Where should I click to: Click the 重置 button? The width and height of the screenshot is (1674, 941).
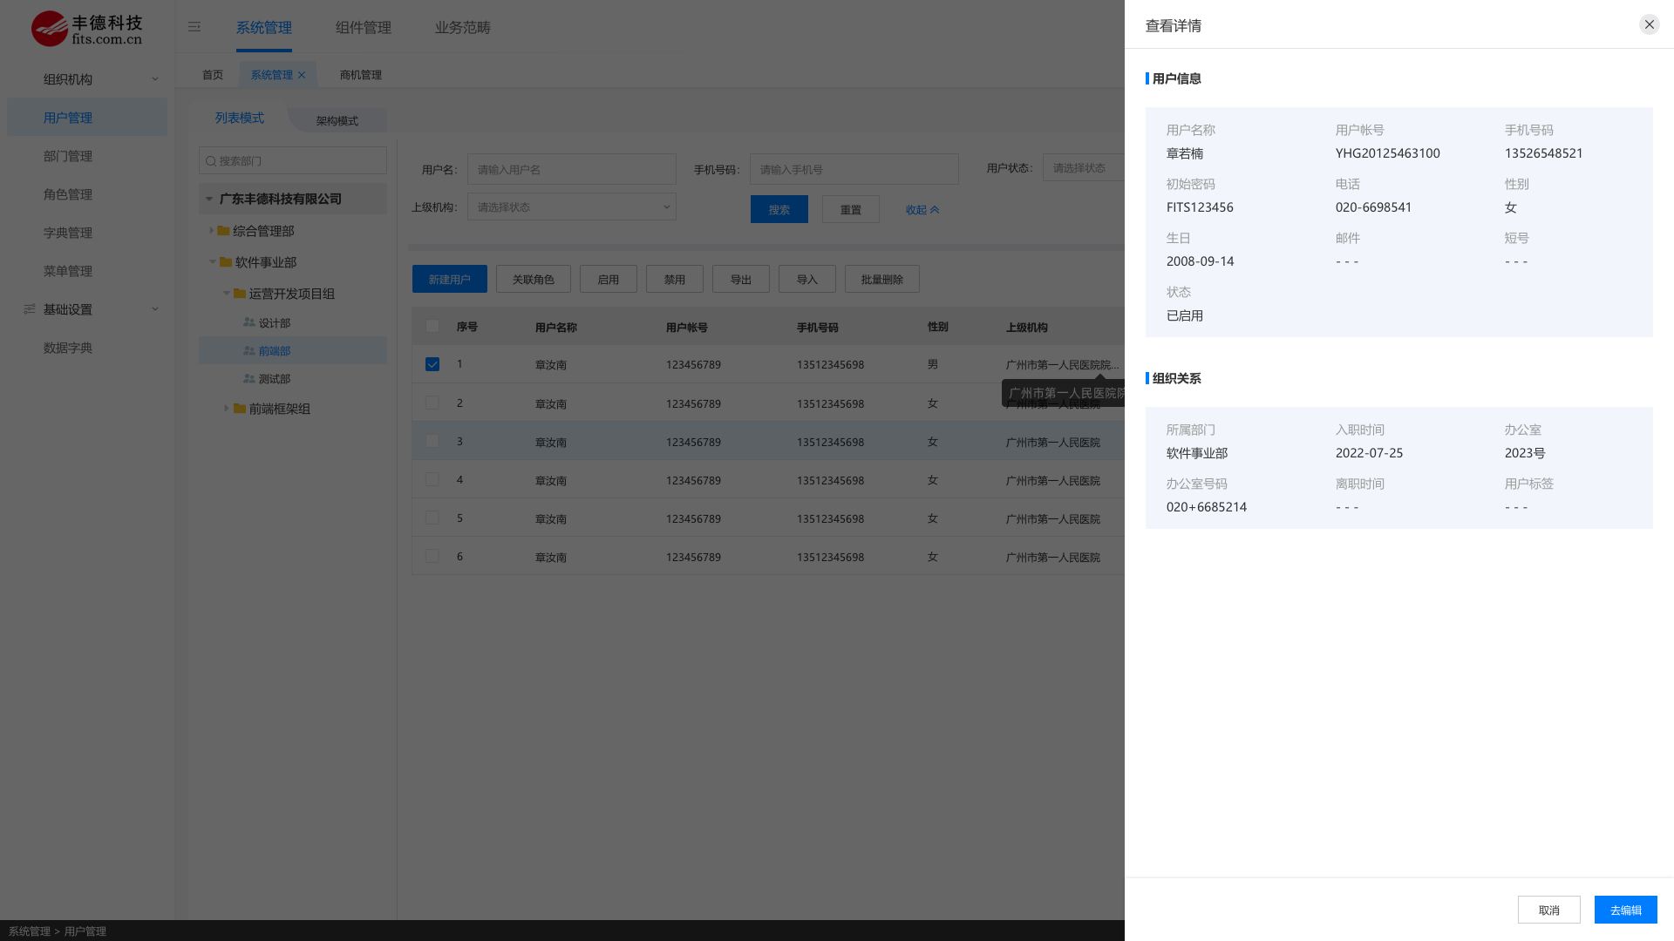click(x=851, y=209)
